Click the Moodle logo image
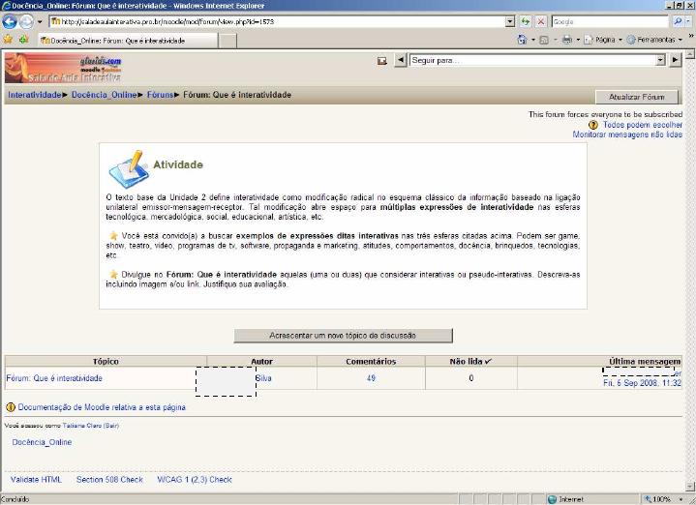Screen dimensions: 696x505 coord(64,69)
